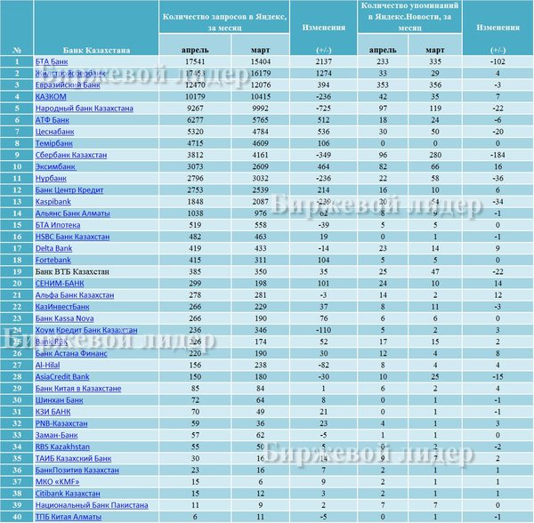Open the Цеснабанк link
Screen dimensions: 534x523
[54, 132]
